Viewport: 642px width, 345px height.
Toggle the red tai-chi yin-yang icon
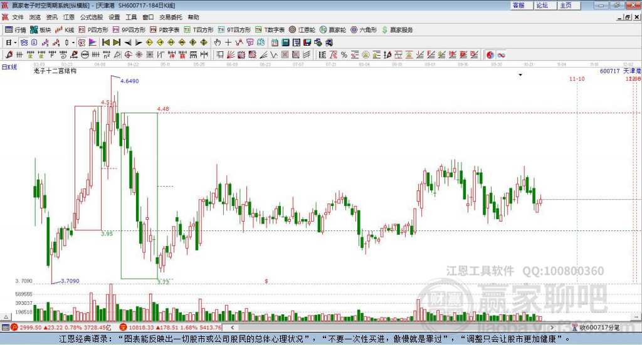click(490, 54)
